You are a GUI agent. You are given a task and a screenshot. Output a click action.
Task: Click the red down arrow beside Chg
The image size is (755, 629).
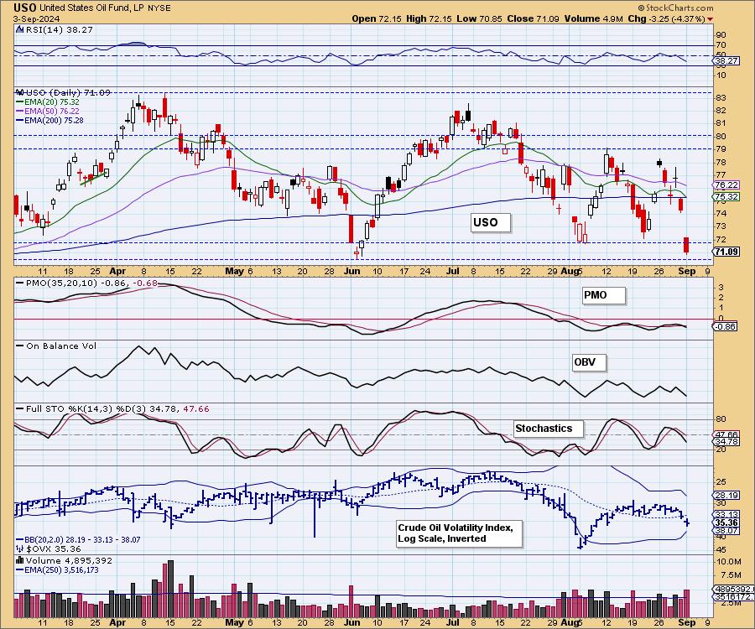(711, 19)
